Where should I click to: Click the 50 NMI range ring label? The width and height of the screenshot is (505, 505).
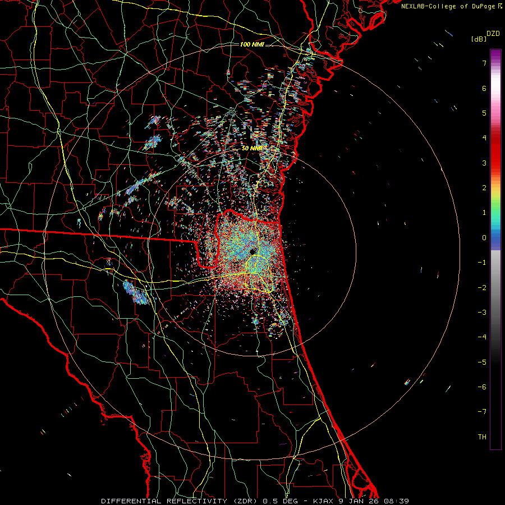pyautogui.click(x=252, y=149)
